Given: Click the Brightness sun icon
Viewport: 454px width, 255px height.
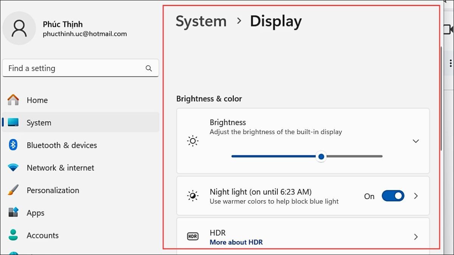Looking at the screenshot, I should coord(193,141).
